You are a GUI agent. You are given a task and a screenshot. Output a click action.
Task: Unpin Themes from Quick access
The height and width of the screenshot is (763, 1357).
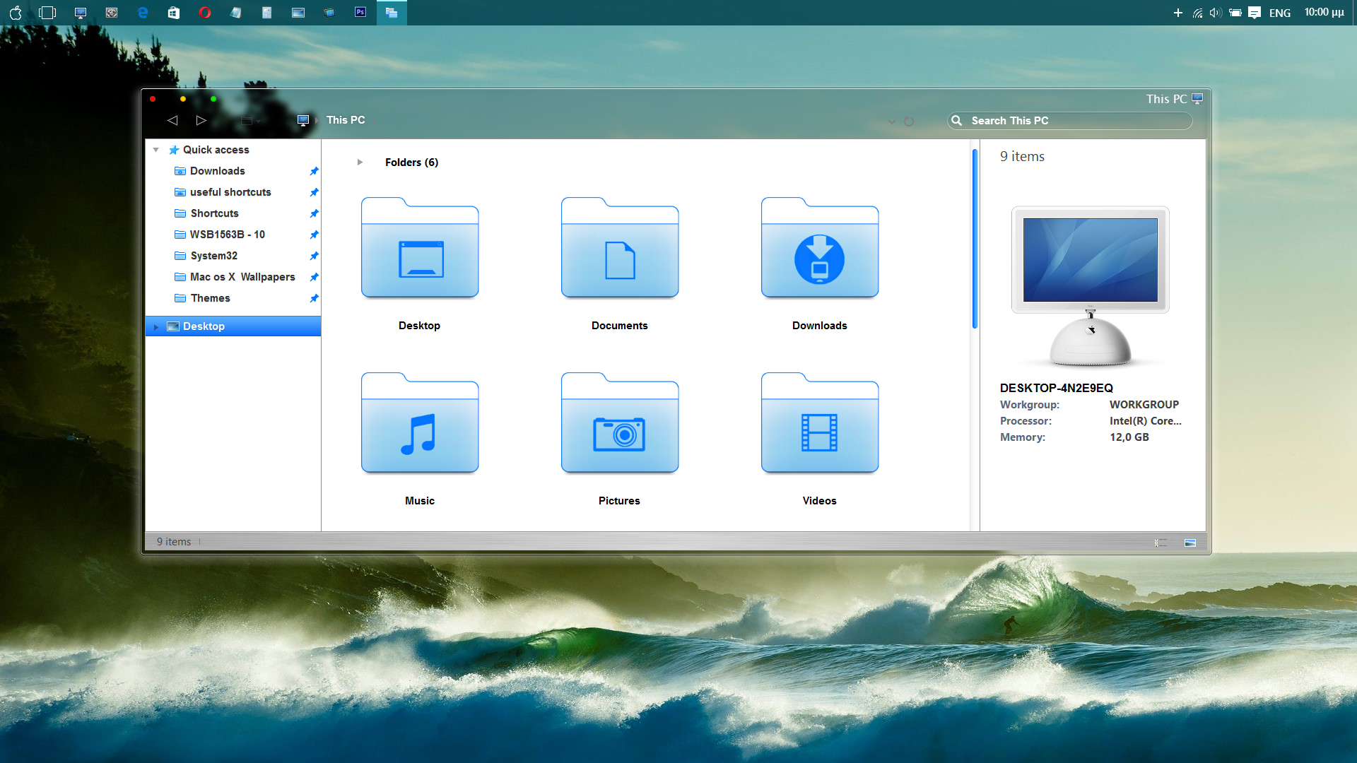coord(314,298)
